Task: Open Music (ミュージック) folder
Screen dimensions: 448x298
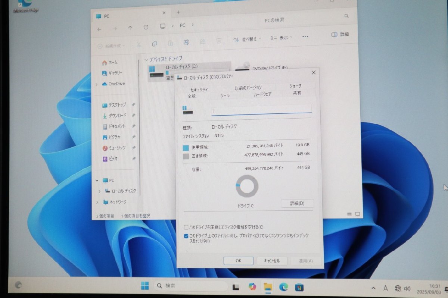Action: coord(114,148)
